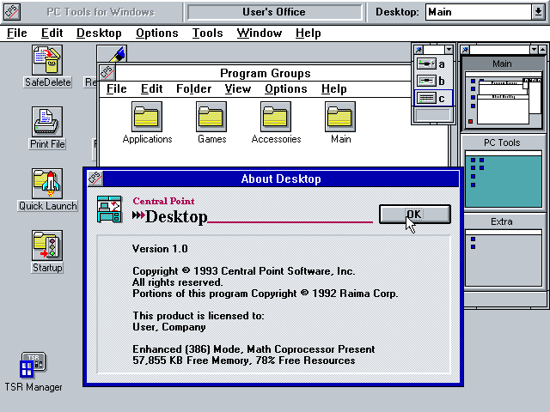Viewport: 550px width, 412px height.
Task: Click the About Desktop title bar
Action: coord(281,179)
